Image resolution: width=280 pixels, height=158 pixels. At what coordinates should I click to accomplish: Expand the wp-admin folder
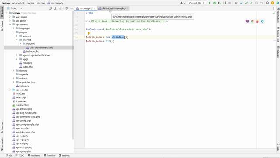10,21
